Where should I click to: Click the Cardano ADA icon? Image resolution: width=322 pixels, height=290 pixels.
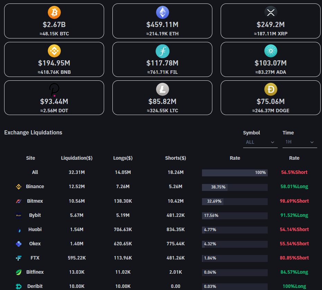pyautogui.click(x=271, y=51)
